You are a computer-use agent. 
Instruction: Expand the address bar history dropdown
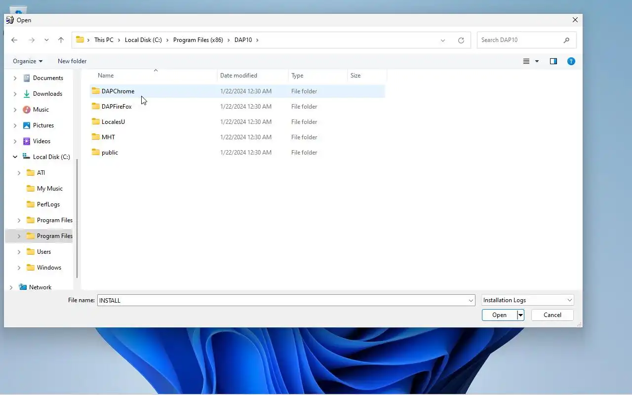pos(443,40)
